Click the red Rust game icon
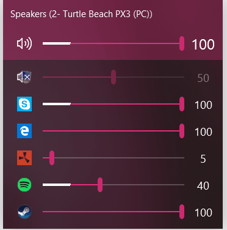This screenshot has width=227, height=230. click(x=24, y=158)
